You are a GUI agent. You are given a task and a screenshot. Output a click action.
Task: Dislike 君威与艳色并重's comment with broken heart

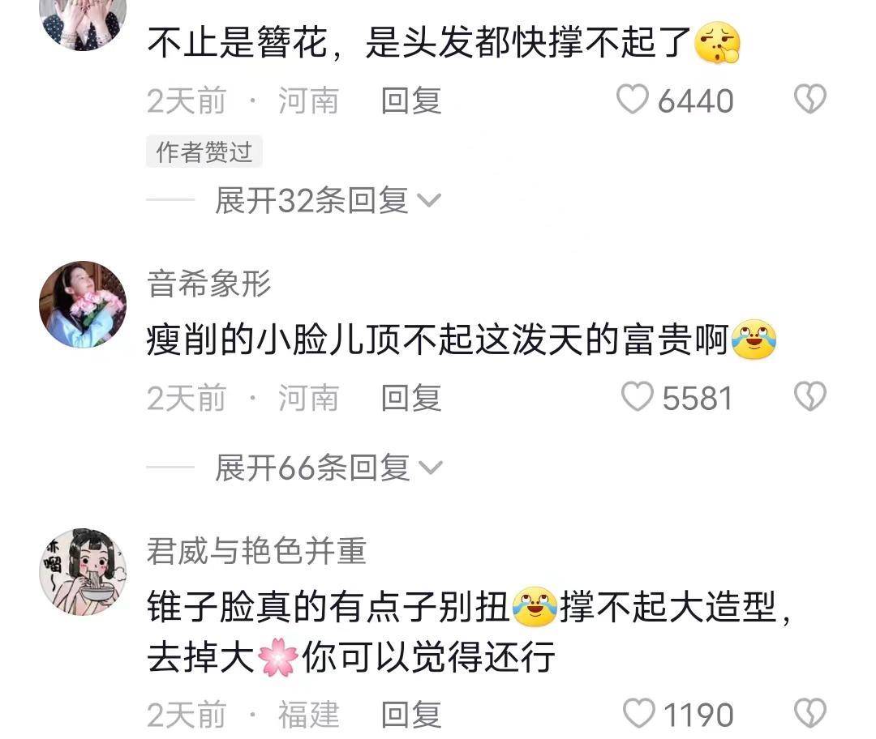tap(810, 713)
